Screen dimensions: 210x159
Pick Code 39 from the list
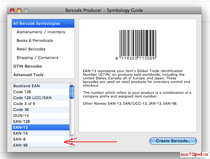pos(41,110)
